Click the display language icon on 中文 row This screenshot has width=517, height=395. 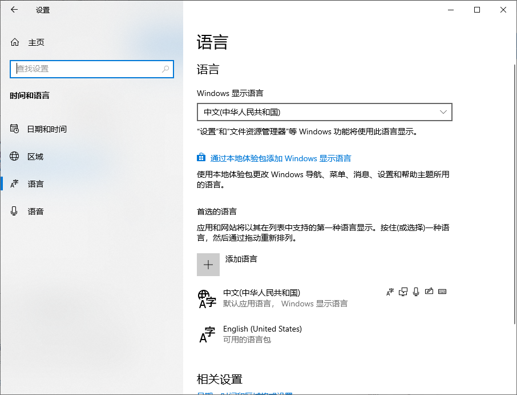(390, 292)
